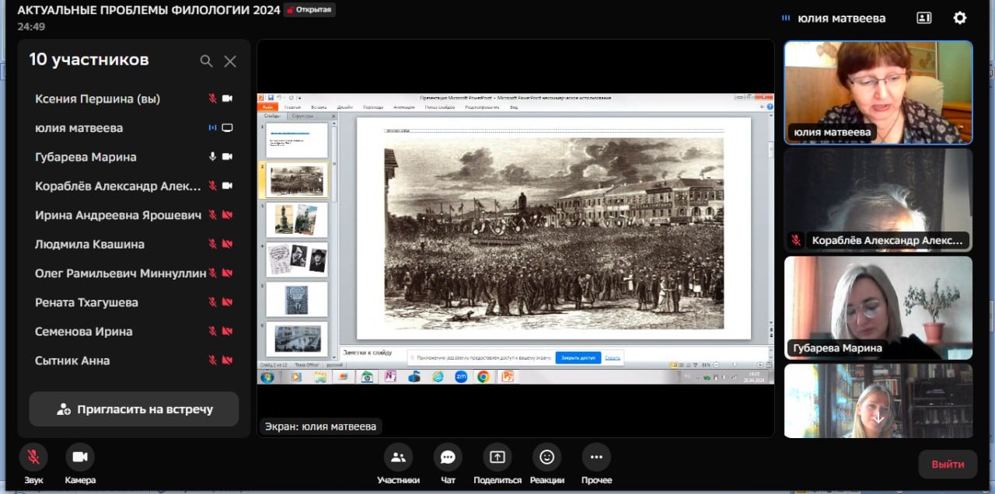Viewport: 995px width, 494px height.
Task: Leave the meeting with Выйти
Action: (948, 464)
